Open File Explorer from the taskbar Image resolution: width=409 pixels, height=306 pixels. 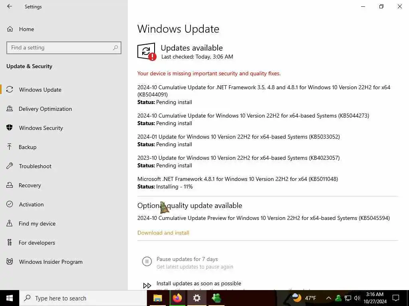pos(157,298)
